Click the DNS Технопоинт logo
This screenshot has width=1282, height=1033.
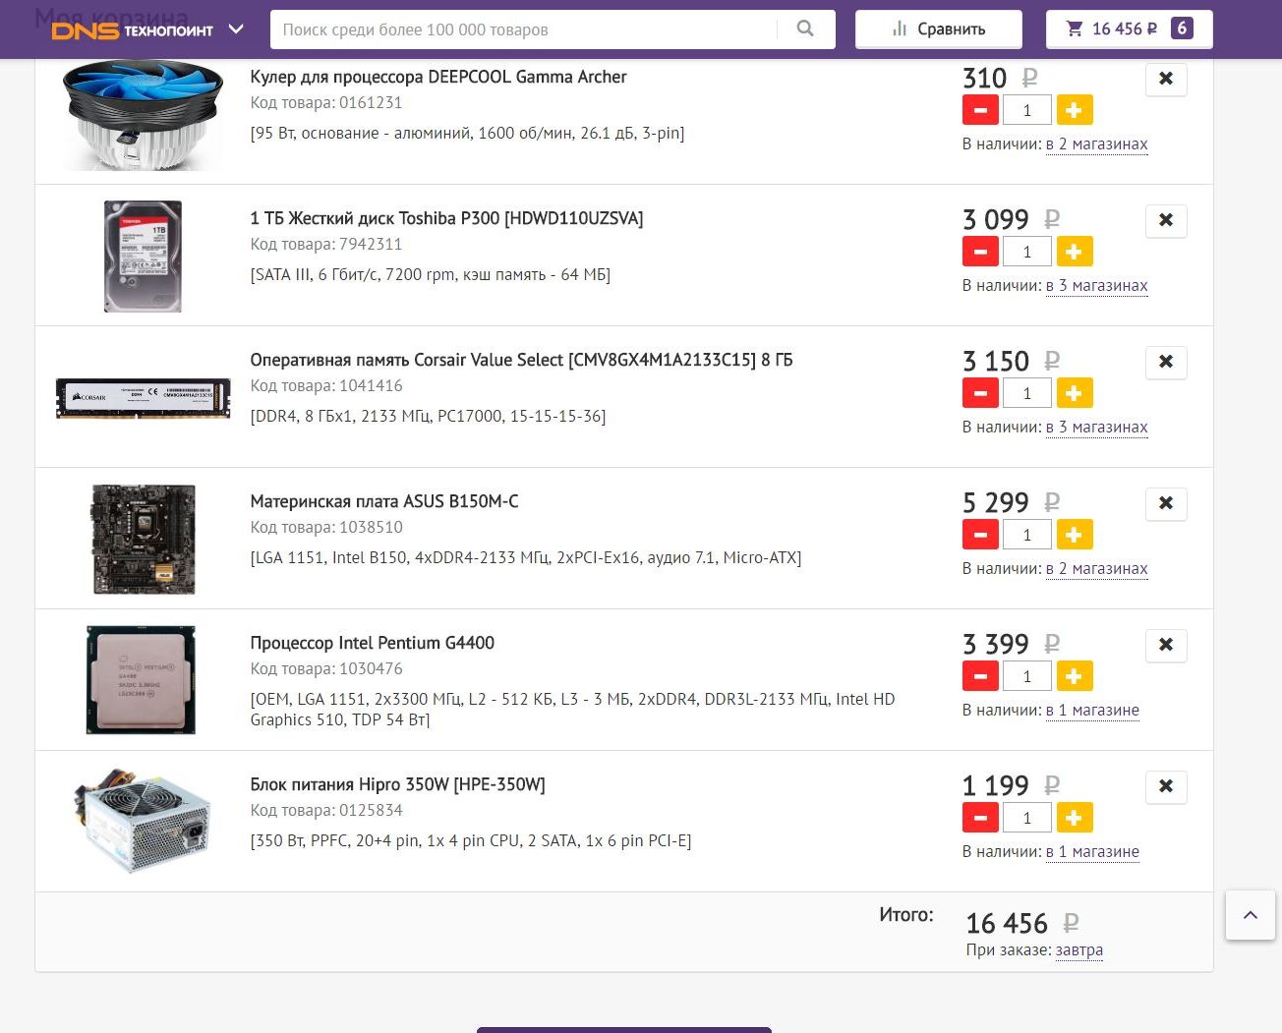[132, 29]
